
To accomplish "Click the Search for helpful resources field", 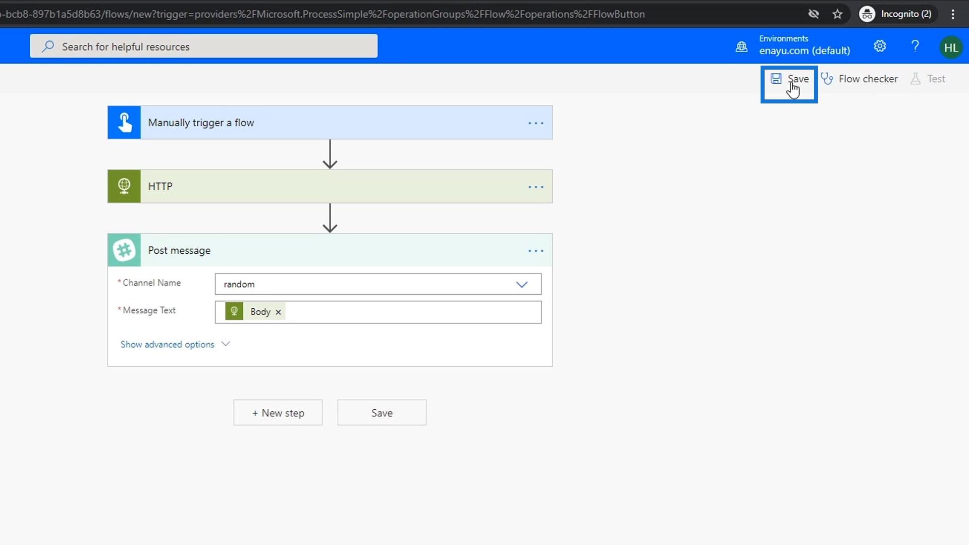I will [x=203, y=46].
